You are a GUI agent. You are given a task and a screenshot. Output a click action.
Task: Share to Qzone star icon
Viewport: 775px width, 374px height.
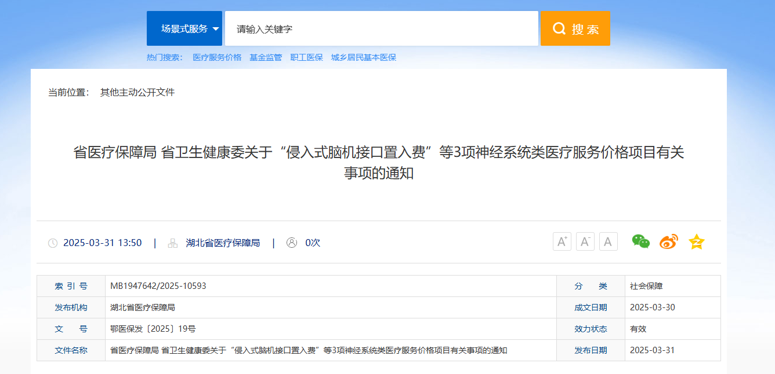click(x=696, y=241)
